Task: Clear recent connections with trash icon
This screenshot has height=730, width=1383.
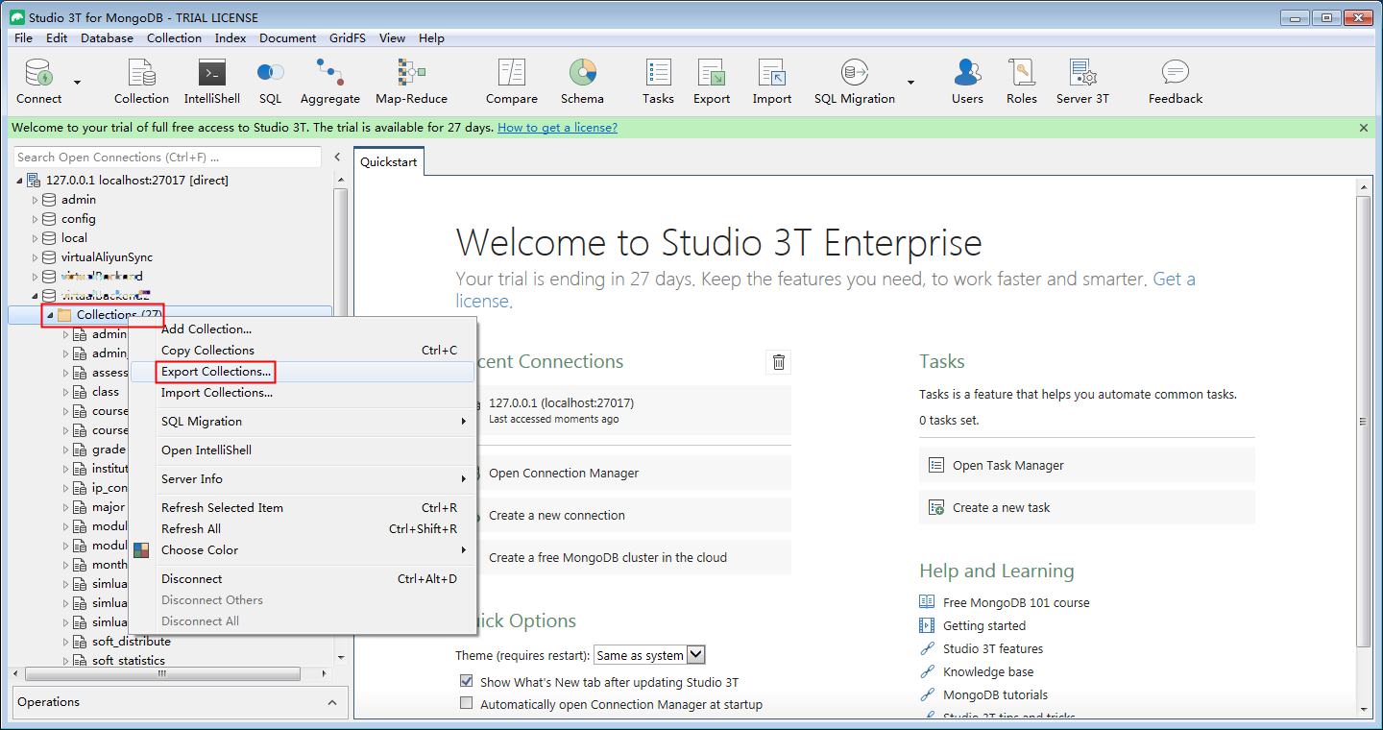Action: (779, 362)
